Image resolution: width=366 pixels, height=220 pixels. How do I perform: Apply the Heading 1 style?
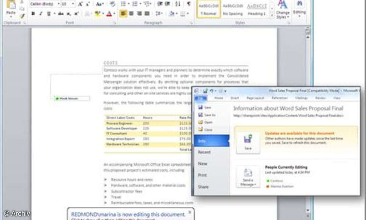(x=257, y=9)
